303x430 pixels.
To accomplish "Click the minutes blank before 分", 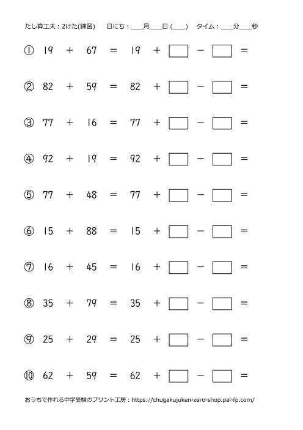I will click(227, 27).
